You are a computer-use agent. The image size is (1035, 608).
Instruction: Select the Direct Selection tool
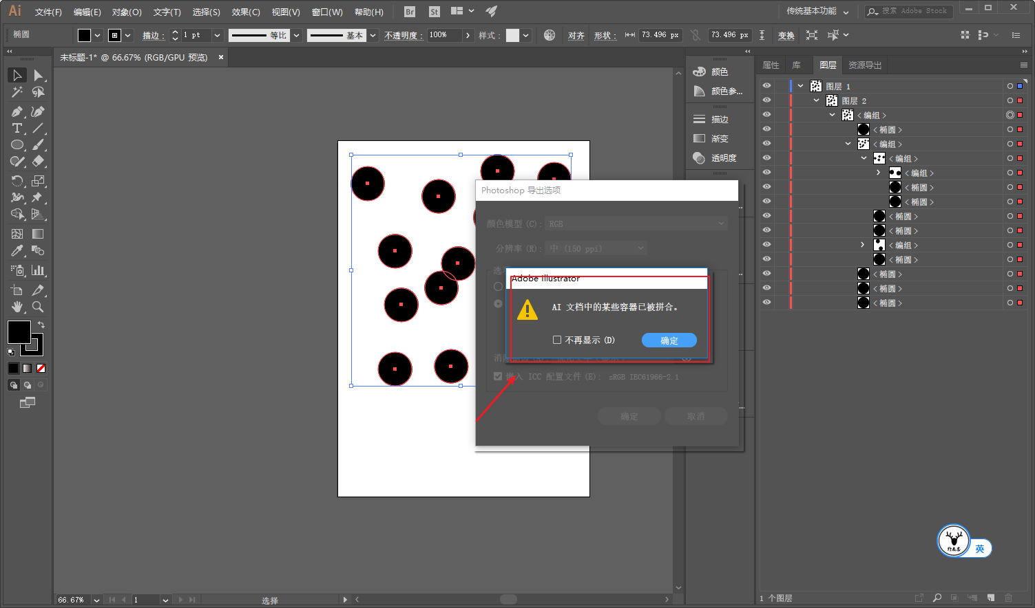(39, 75)
